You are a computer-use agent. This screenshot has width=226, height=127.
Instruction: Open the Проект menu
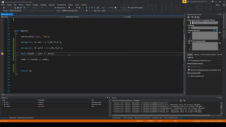[x=21, y=5]
